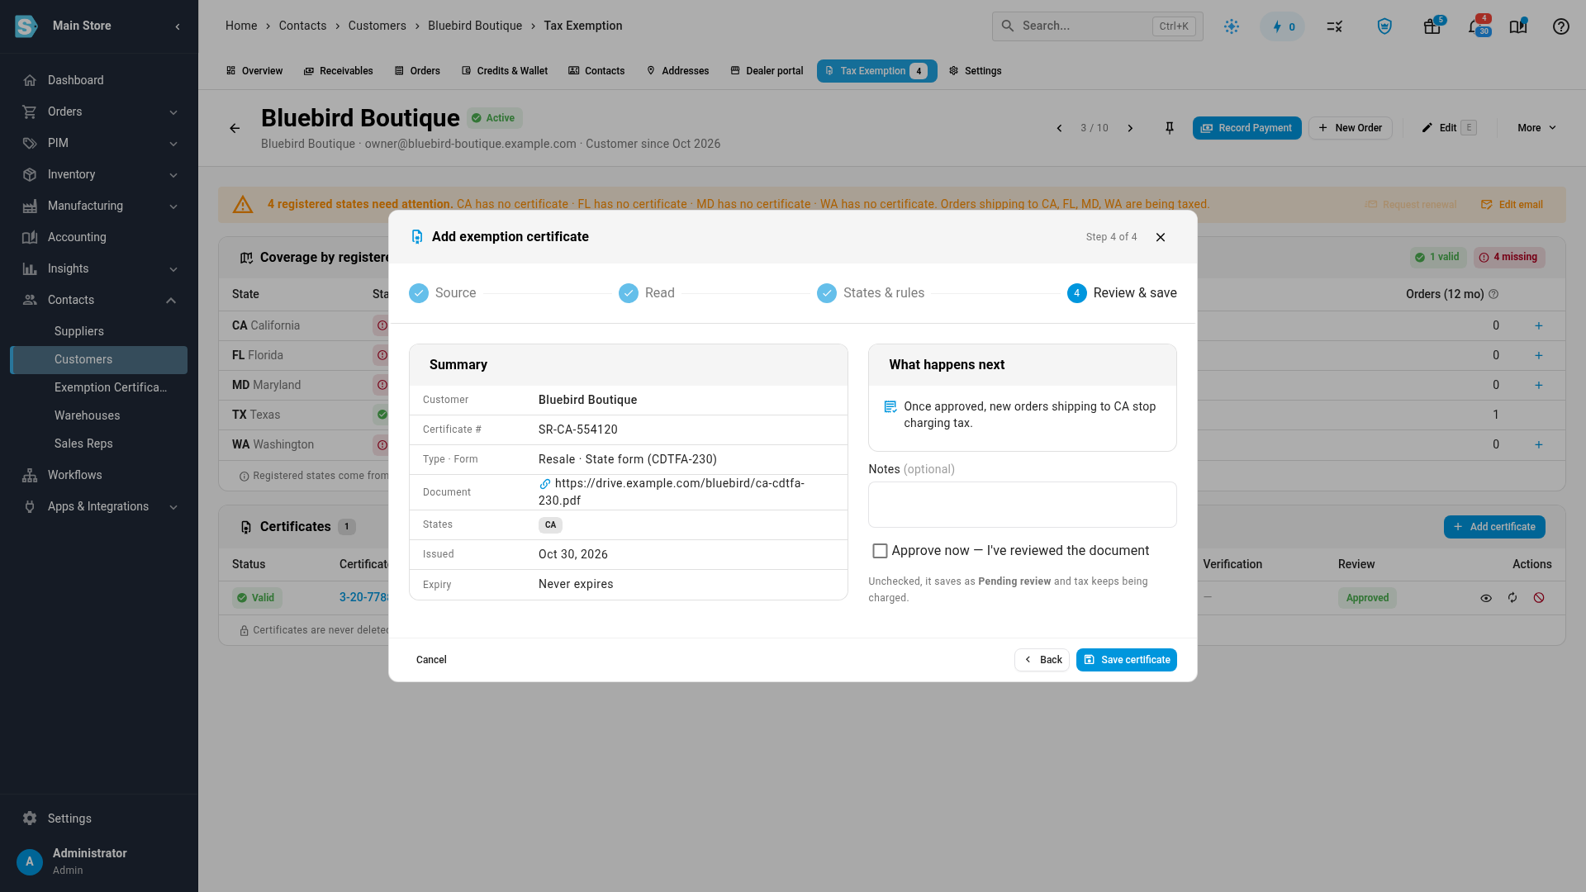The height and width of the screenshot is (892, 1586).
Task: Expand the Inventory sidebar menu
Action: [99, 174]
